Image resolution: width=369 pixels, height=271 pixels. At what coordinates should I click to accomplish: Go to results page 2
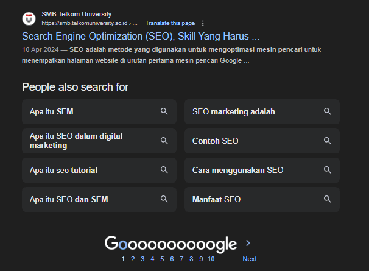pyautogui.click(x=133, y=259)
